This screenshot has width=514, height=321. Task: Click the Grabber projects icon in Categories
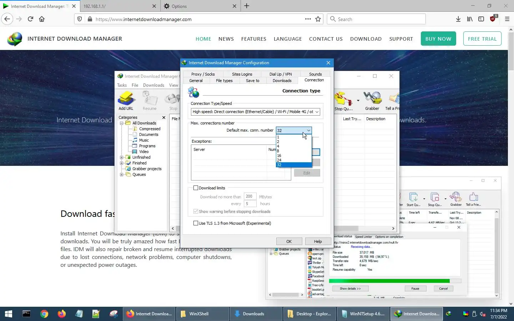(128, 169)
